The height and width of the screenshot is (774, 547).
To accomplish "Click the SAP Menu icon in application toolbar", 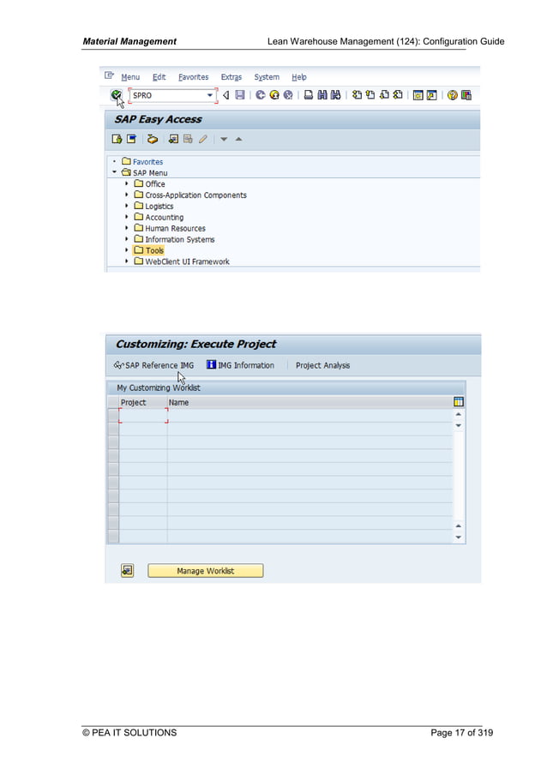I will (x=131, y=139).
